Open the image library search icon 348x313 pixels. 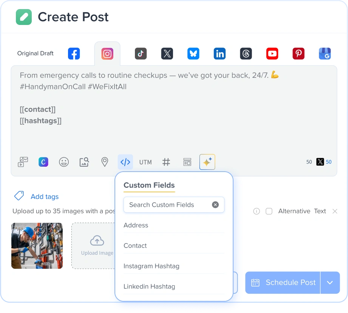pyautogui.click(x=84, y=162)
